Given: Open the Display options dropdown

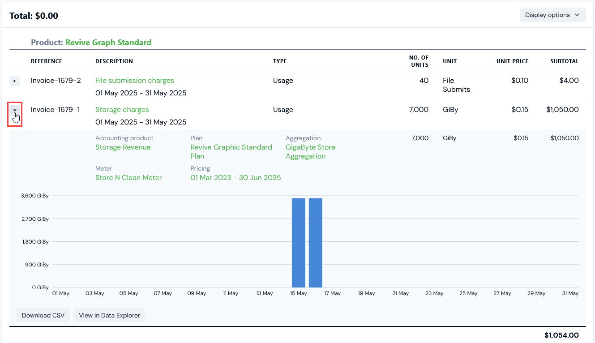Looking at the screenshot, I should pos(552,15).
